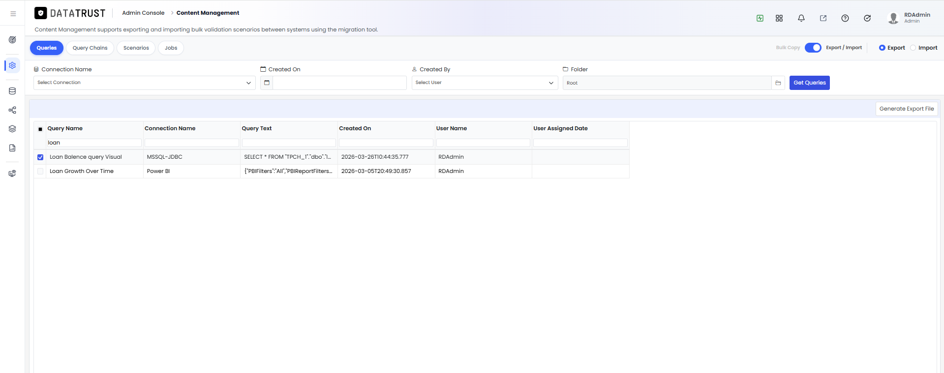The height and width of the screenshot is (373, 944).
Task: Go to Admin Console breadcrumb
Action: click(x=143, y=13)
